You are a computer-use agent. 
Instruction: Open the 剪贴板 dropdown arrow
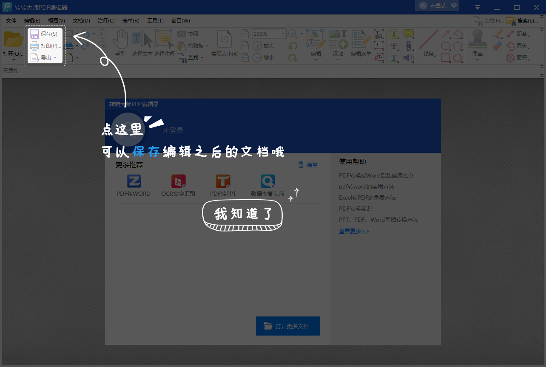pyautogui.click(x=206, y=46)
